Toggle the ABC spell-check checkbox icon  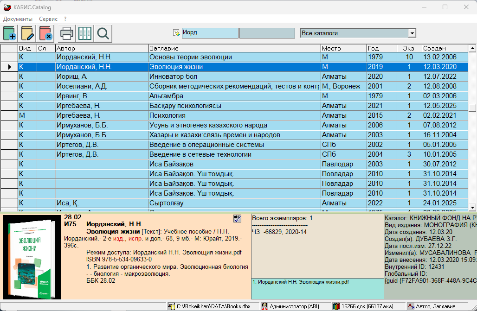[x=237, y=218]
